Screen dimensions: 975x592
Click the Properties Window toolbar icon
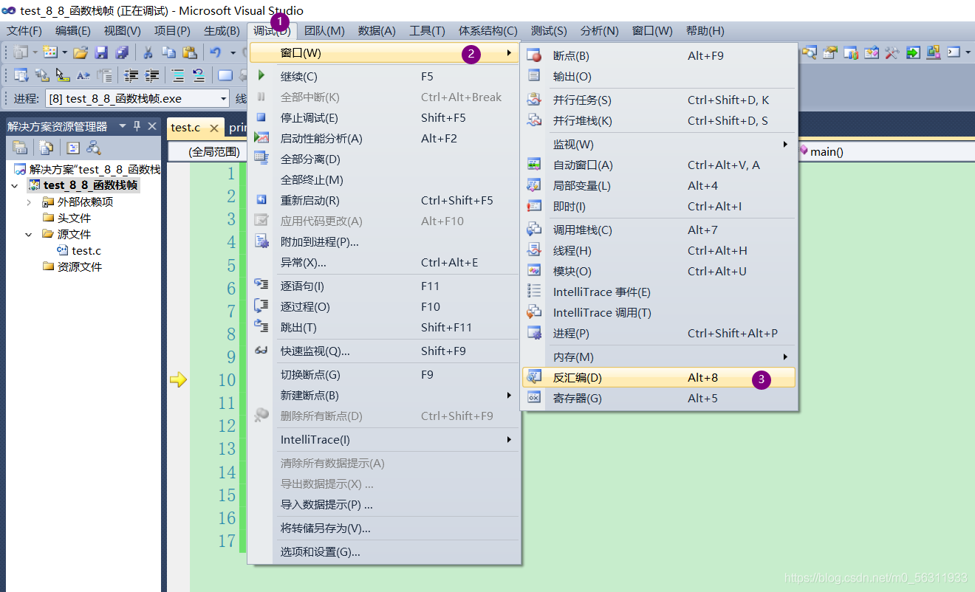pos(829,52)
